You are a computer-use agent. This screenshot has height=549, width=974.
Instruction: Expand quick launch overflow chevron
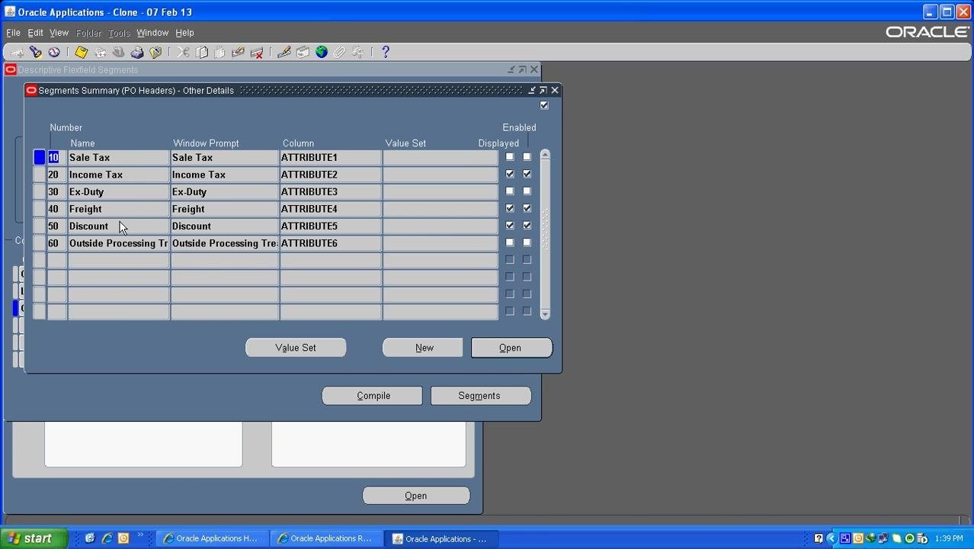pos(140,535)
